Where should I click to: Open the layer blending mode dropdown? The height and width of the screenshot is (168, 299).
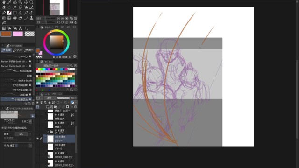(x=50, y=98)
